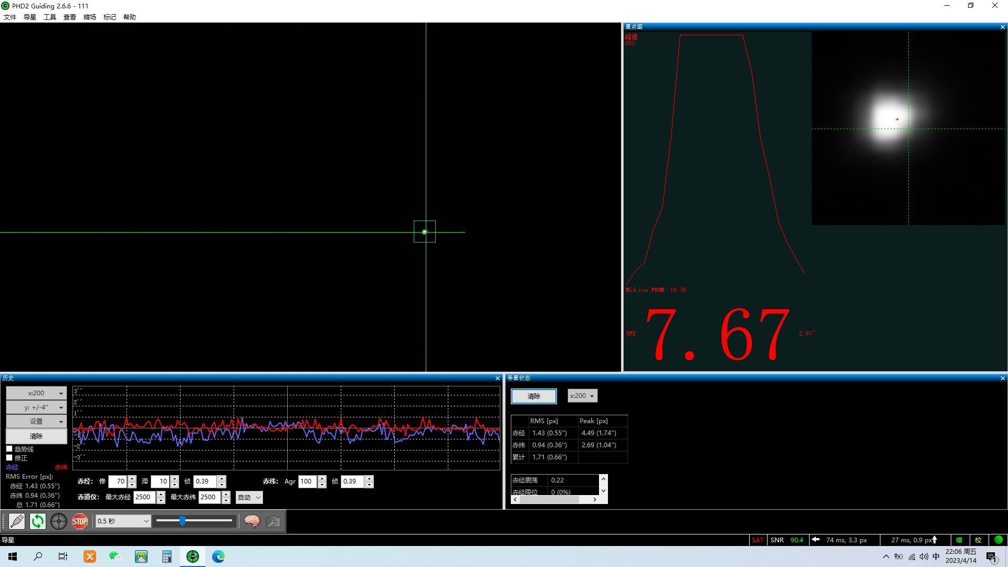The height and width of the screenshot is (567, 1008).
Task: Open the 0.5 秒 exposure dropdown
Action: 123,521
